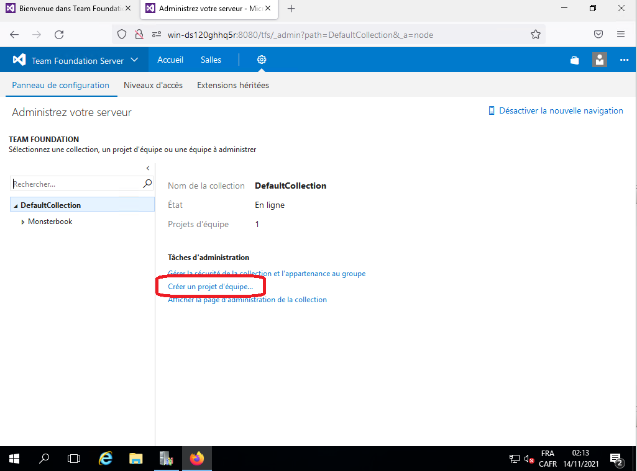The height and width of the screenshot is (471, 637).
Task: Open the Salles menu item
Action: coord(211,60)
